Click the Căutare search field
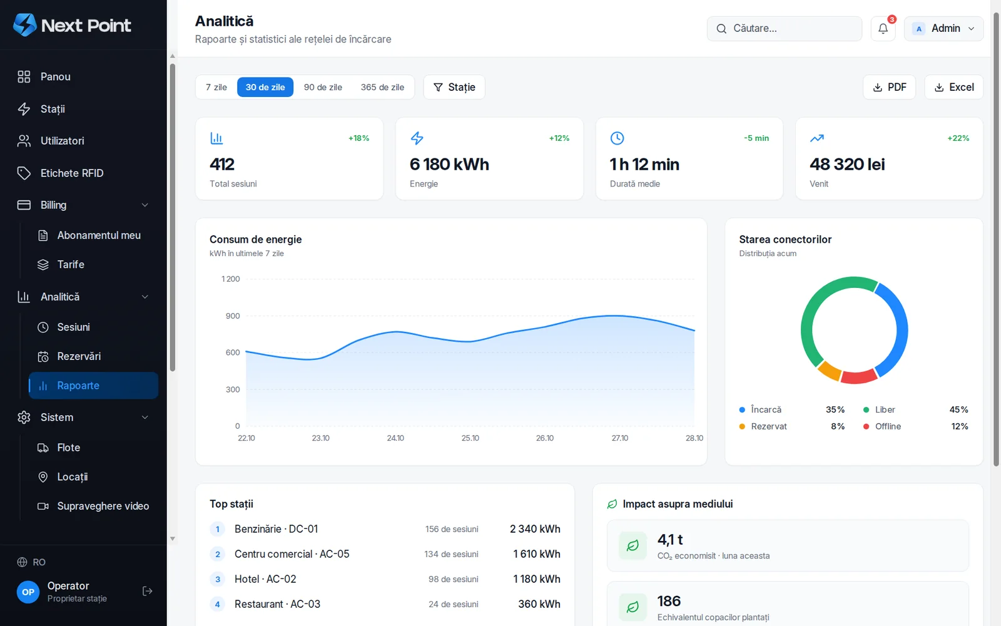 pyautogui.click(x=785, y=28)
